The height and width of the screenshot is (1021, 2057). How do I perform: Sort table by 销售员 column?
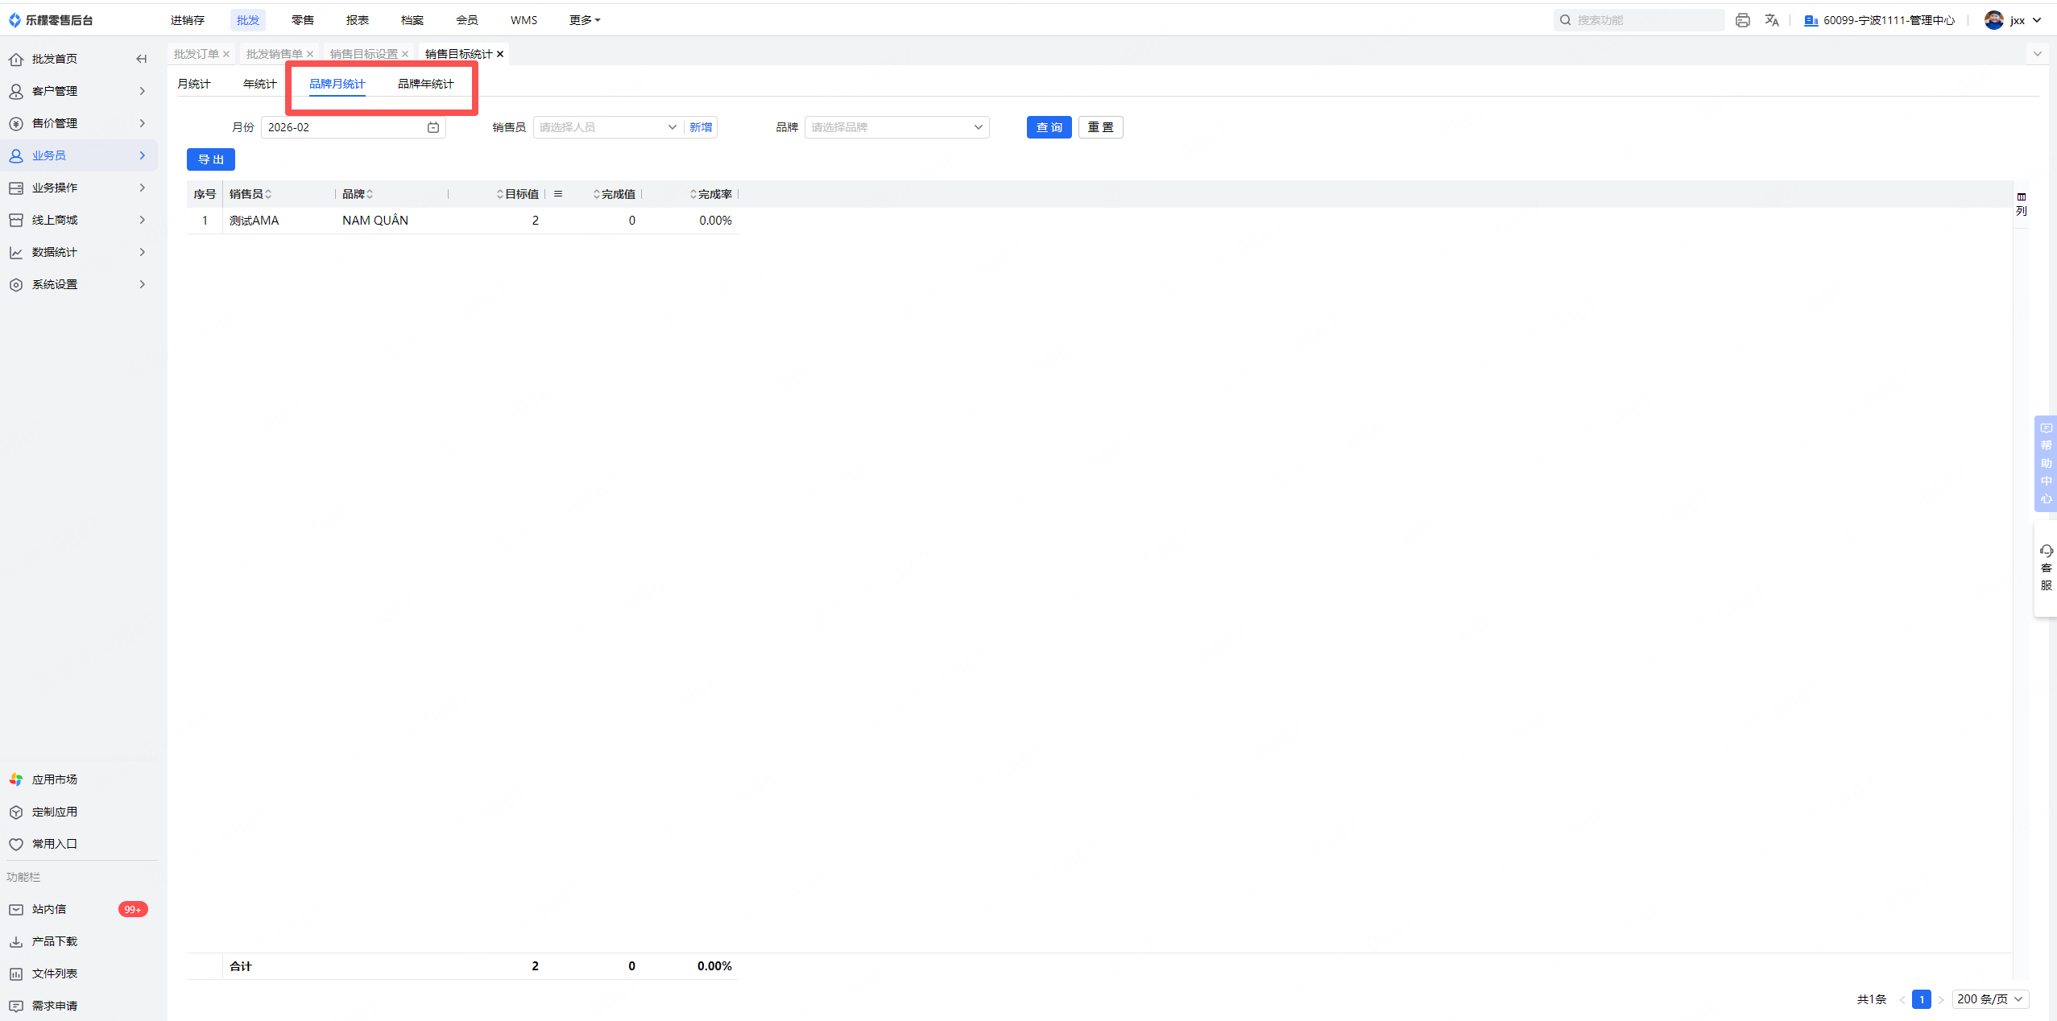[268, 194]
